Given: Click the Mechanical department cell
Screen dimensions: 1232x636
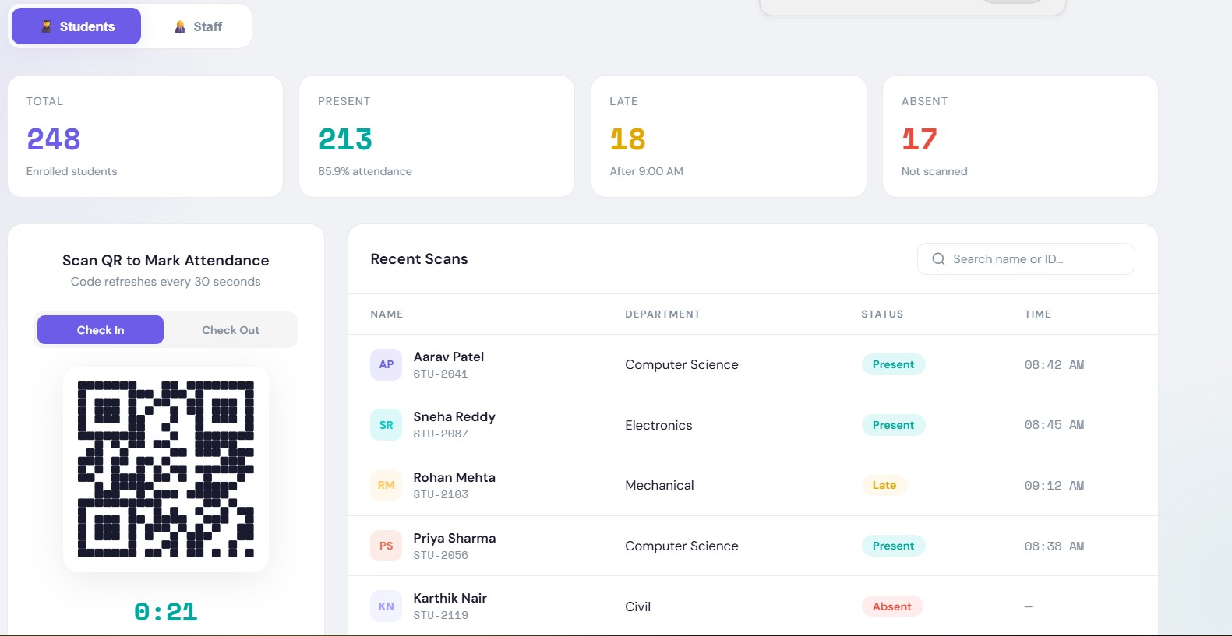Looking at the screenshot, I should click(659, 485).
